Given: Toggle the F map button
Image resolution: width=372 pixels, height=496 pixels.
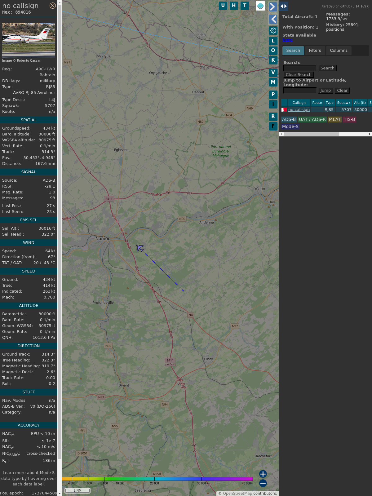Looking at the screenshot, I should [273, 126].
